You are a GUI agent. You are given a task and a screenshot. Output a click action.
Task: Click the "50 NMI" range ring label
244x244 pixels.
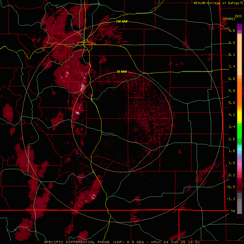pyautogui.click(x=122, y=72)
